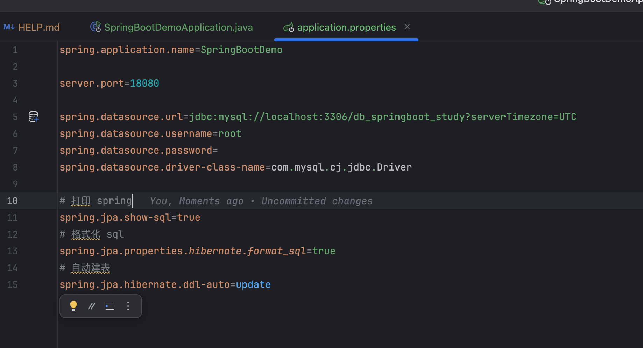Toggle line comment with the slash icon
The width and height of the screenshot is (643, 348).
pos(92,306)
